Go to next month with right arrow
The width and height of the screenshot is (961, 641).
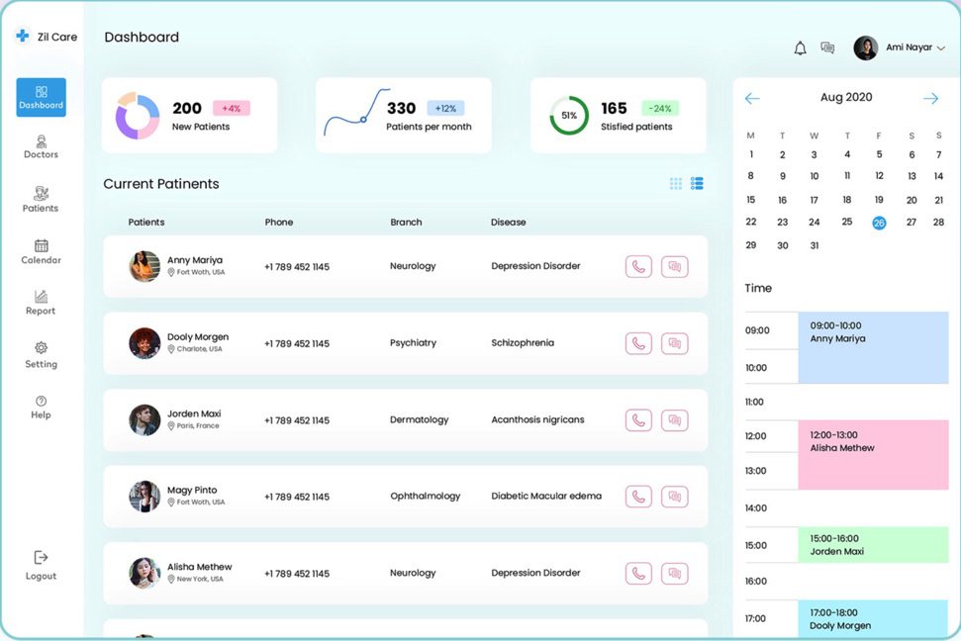pyautogui.click(x=929, y=97)
